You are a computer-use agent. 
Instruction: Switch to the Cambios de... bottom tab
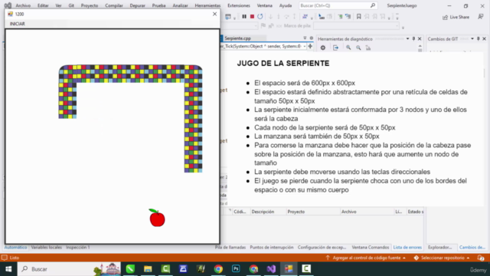click(472, 247)
